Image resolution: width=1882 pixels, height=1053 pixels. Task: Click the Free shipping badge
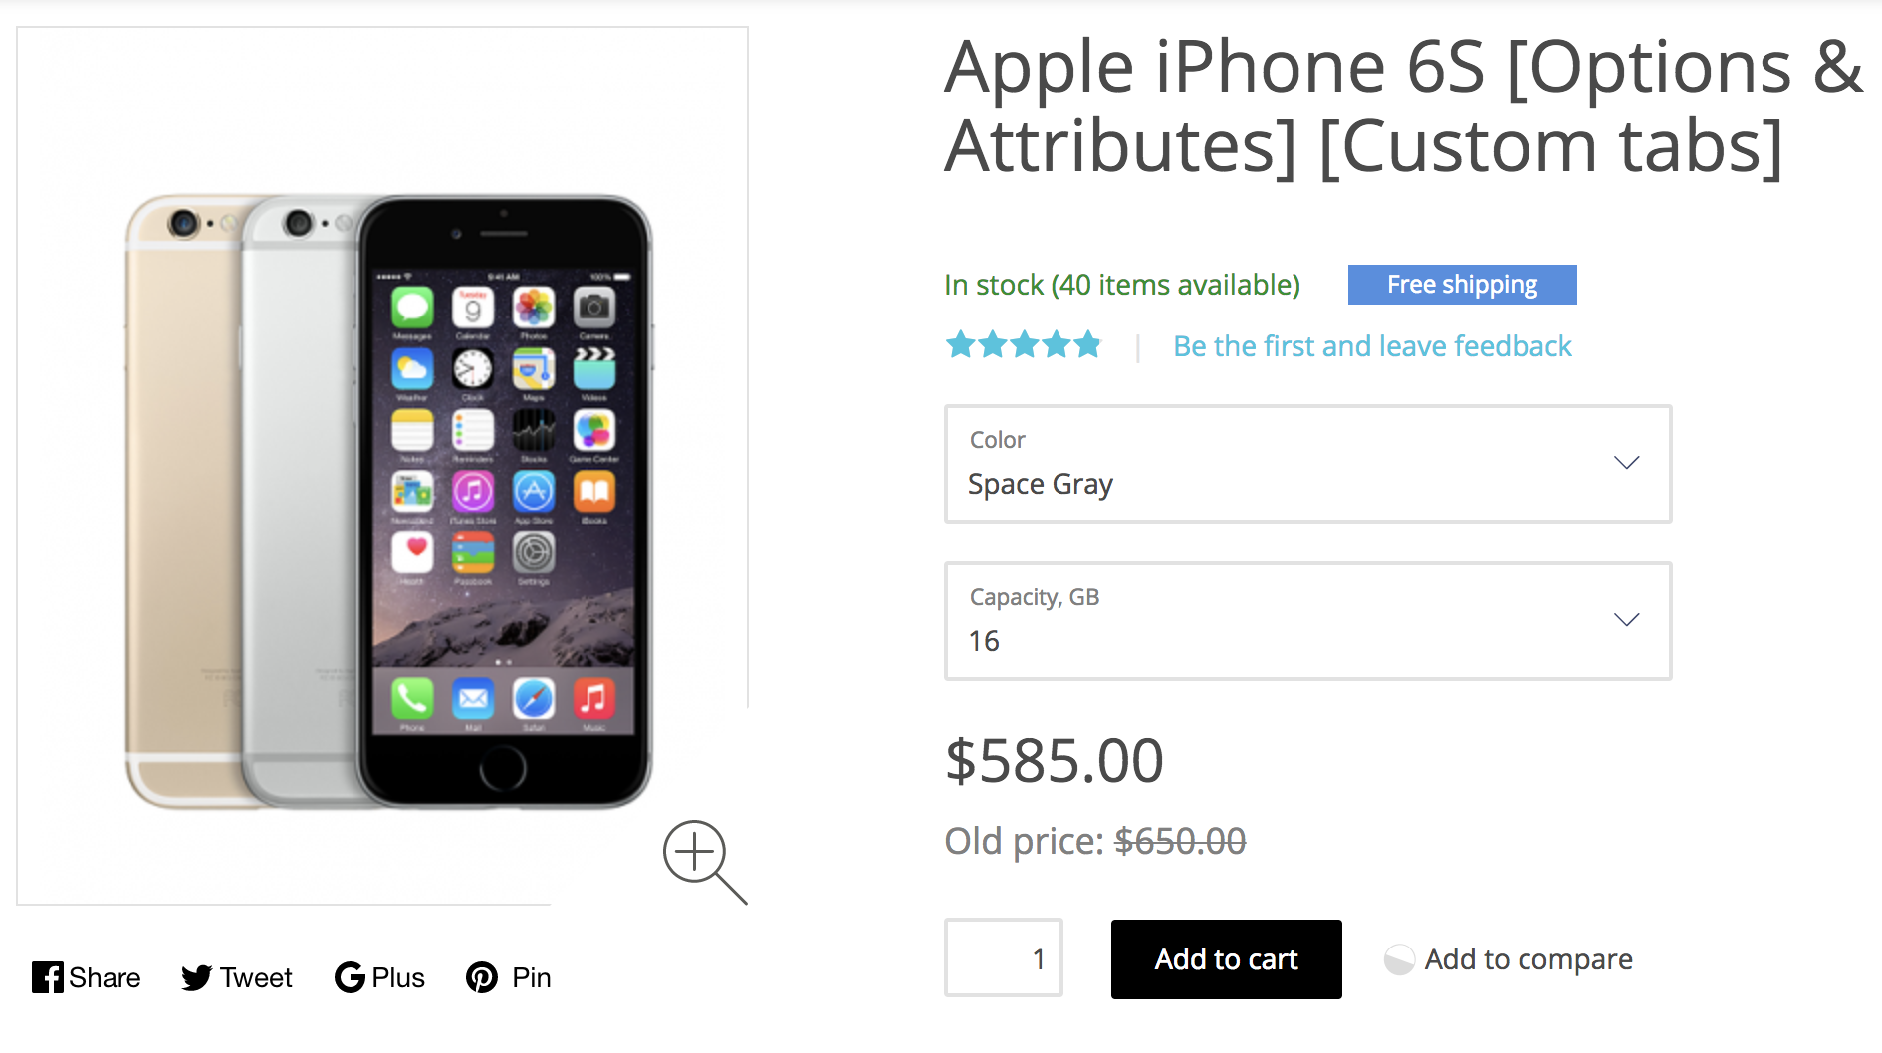1462,285
